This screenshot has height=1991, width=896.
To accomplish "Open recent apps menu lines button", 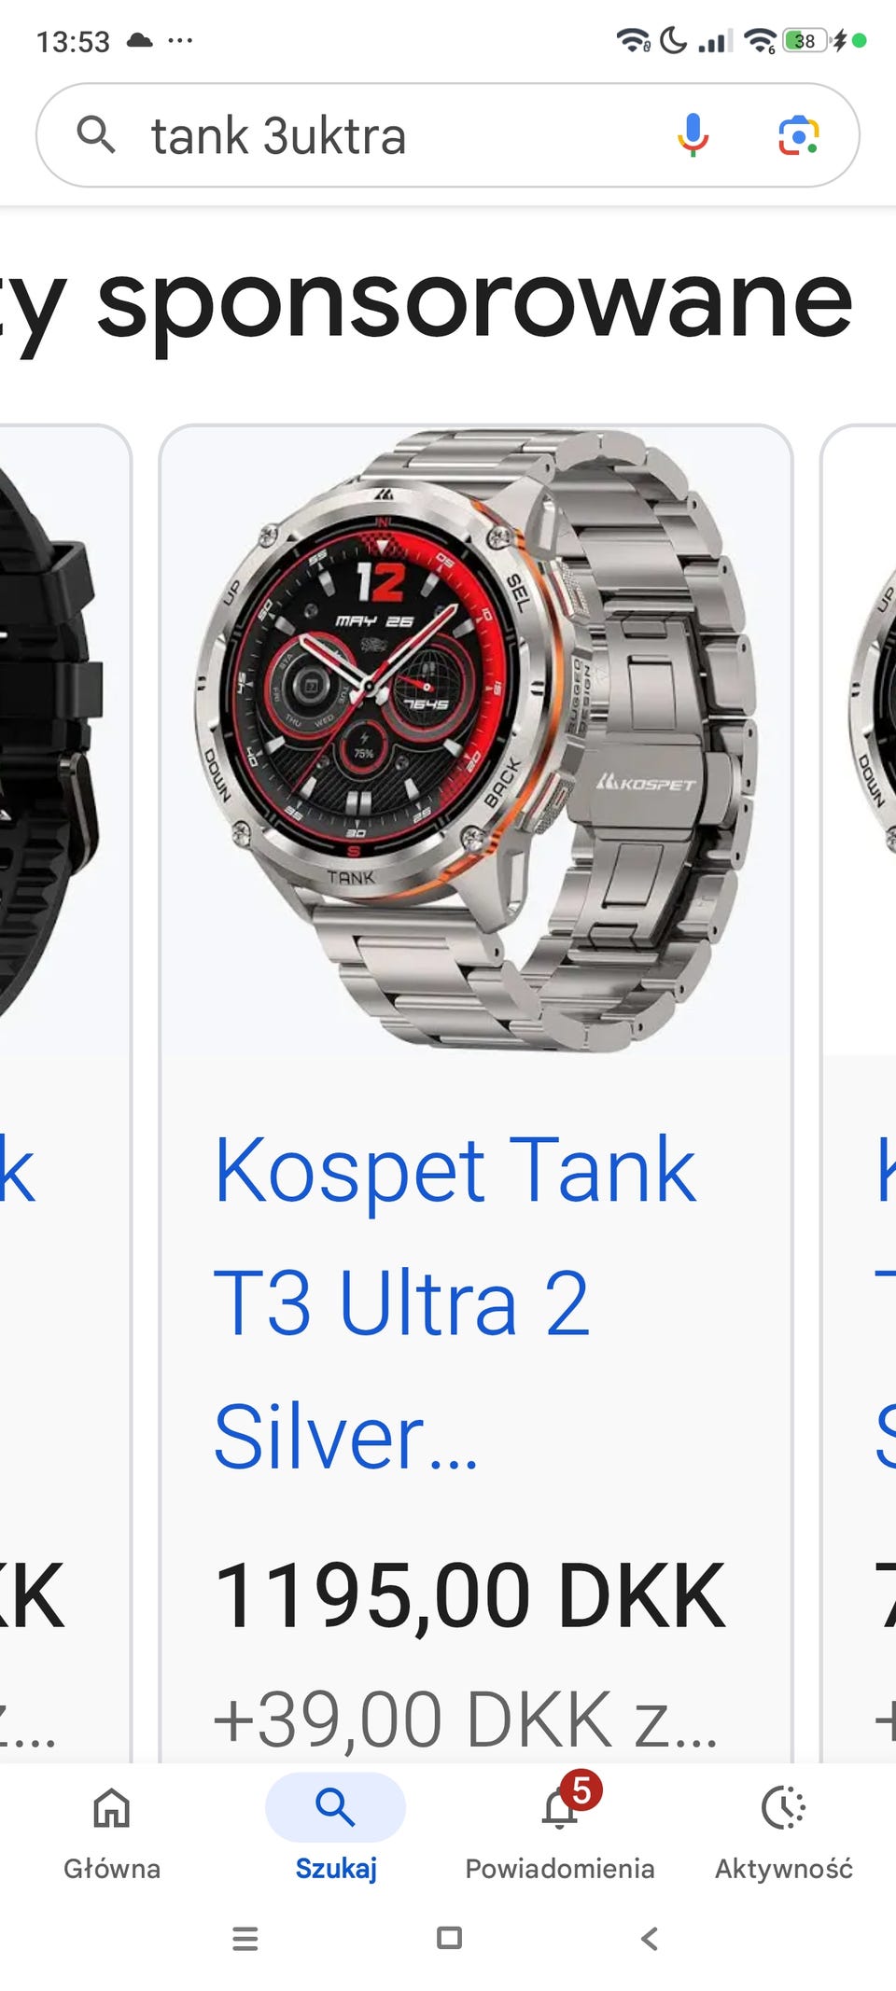I will [x=245, y=1939].
